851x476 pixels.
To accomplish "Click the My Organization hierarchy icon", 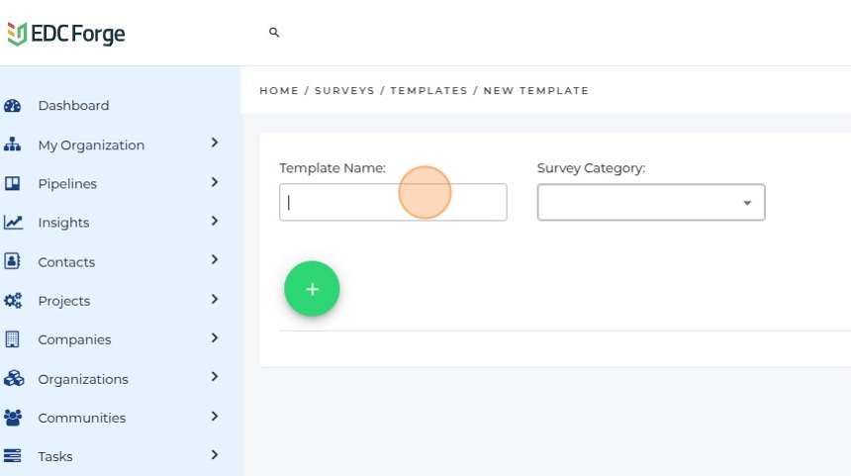I will coord(13,144).
